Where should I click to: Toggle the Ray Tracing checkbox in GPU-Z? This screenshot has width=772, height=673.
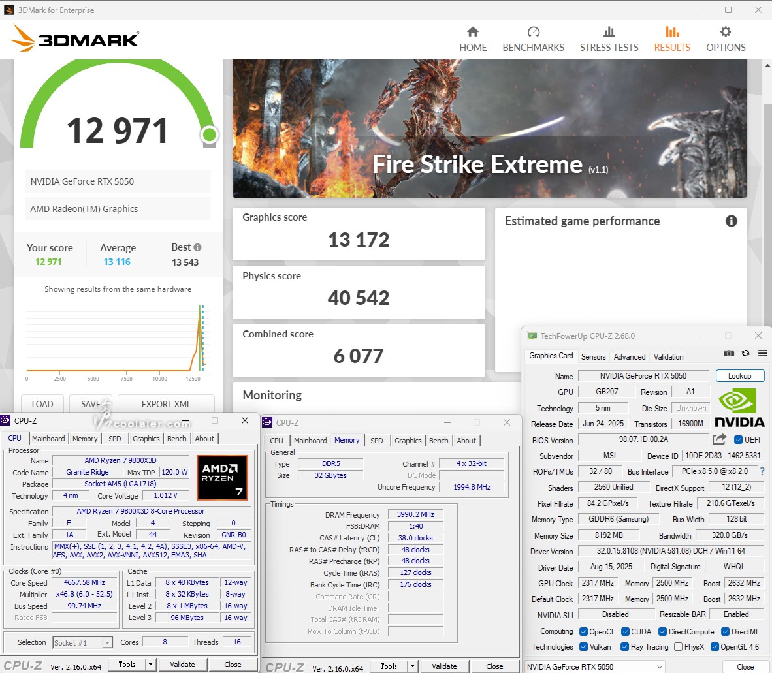coord(625,646)
